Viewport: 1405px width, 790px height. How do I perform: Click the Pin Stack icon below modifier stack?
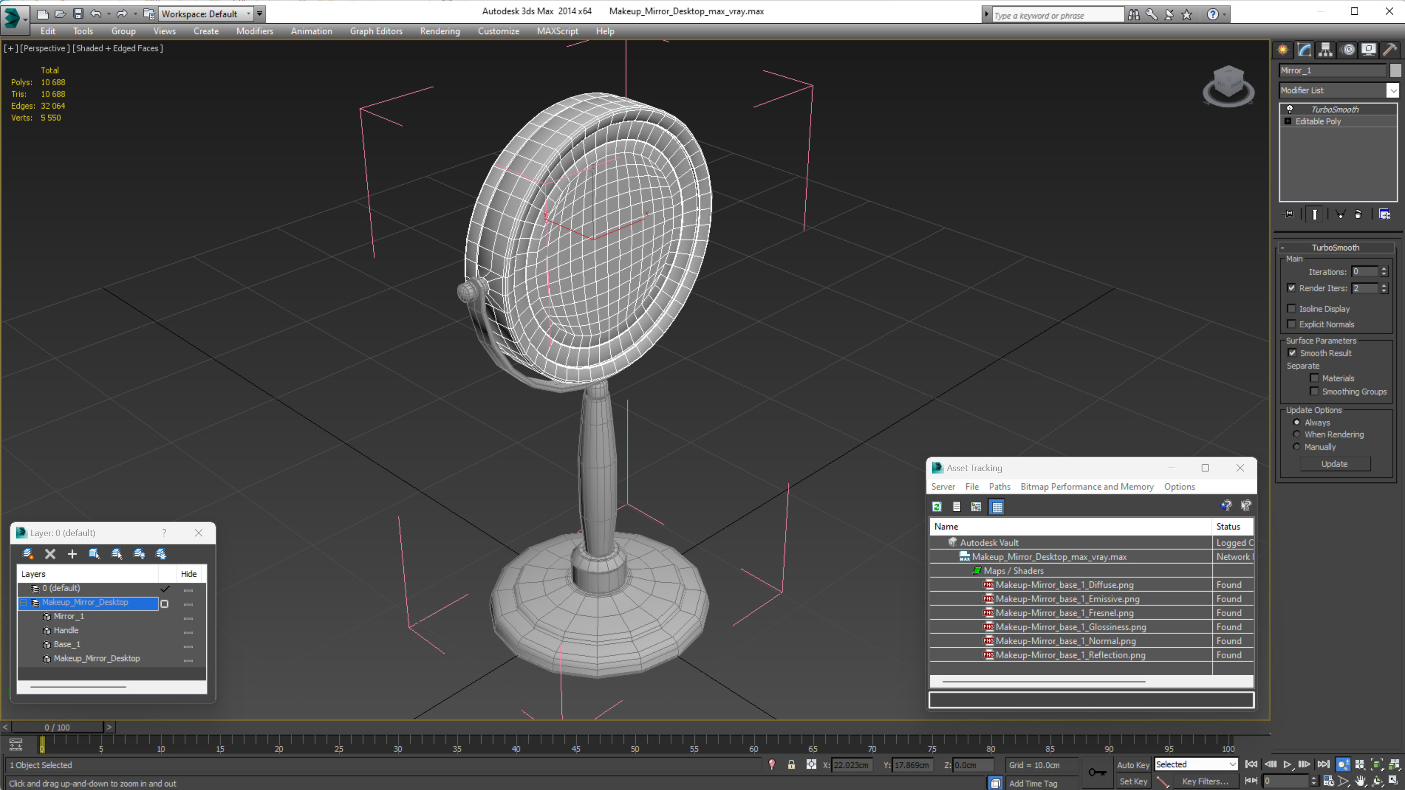pos(1288,214)
